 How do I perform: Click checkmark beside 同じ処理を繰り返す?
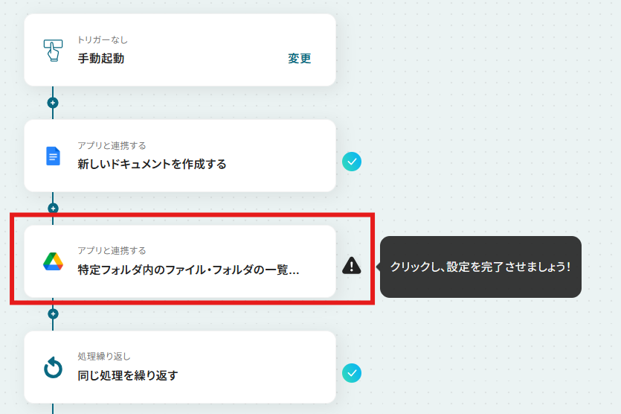click(352, 373)
